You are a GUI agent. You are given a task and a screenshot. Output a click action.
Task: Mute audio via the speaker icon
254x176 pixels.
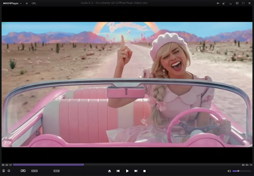[229, 171]
